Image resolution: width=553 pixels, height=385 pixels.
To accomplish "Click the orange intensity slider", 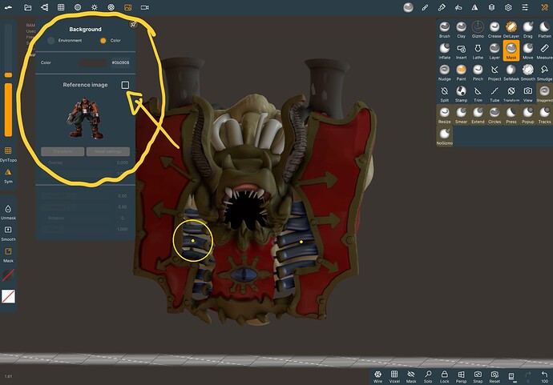I will point(8,110).
